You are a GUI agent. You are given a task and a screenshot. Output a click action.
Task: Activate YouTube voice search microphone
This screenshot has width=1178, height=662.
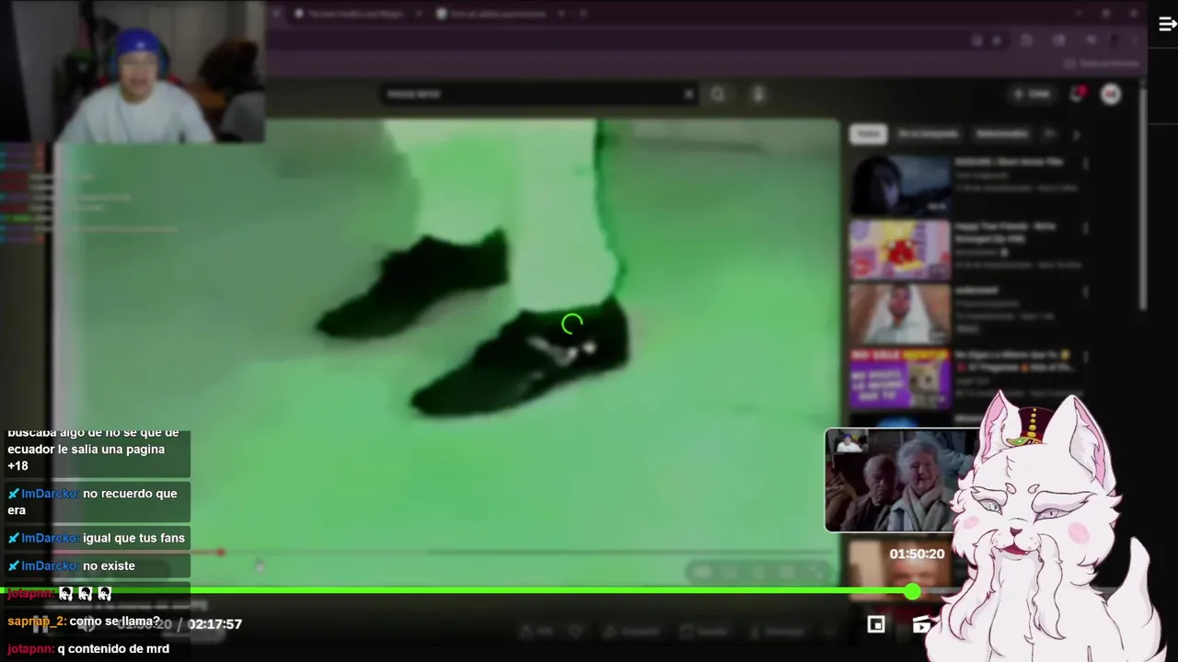[x=758, y=94]
